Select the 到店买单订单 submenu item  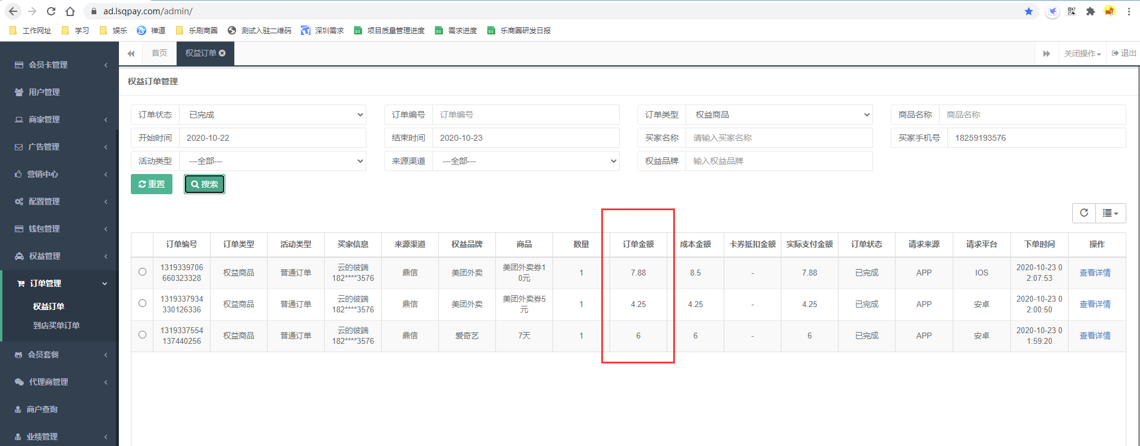(56, 325)
